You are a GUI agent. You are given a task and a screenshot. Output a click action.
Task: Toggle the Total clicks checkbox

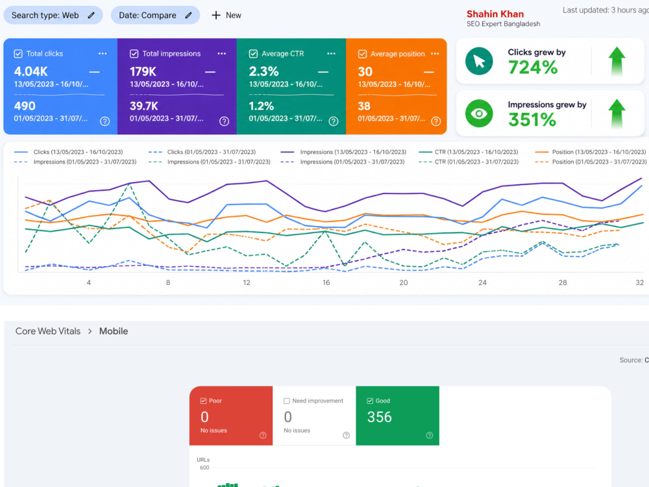point(18,53)
